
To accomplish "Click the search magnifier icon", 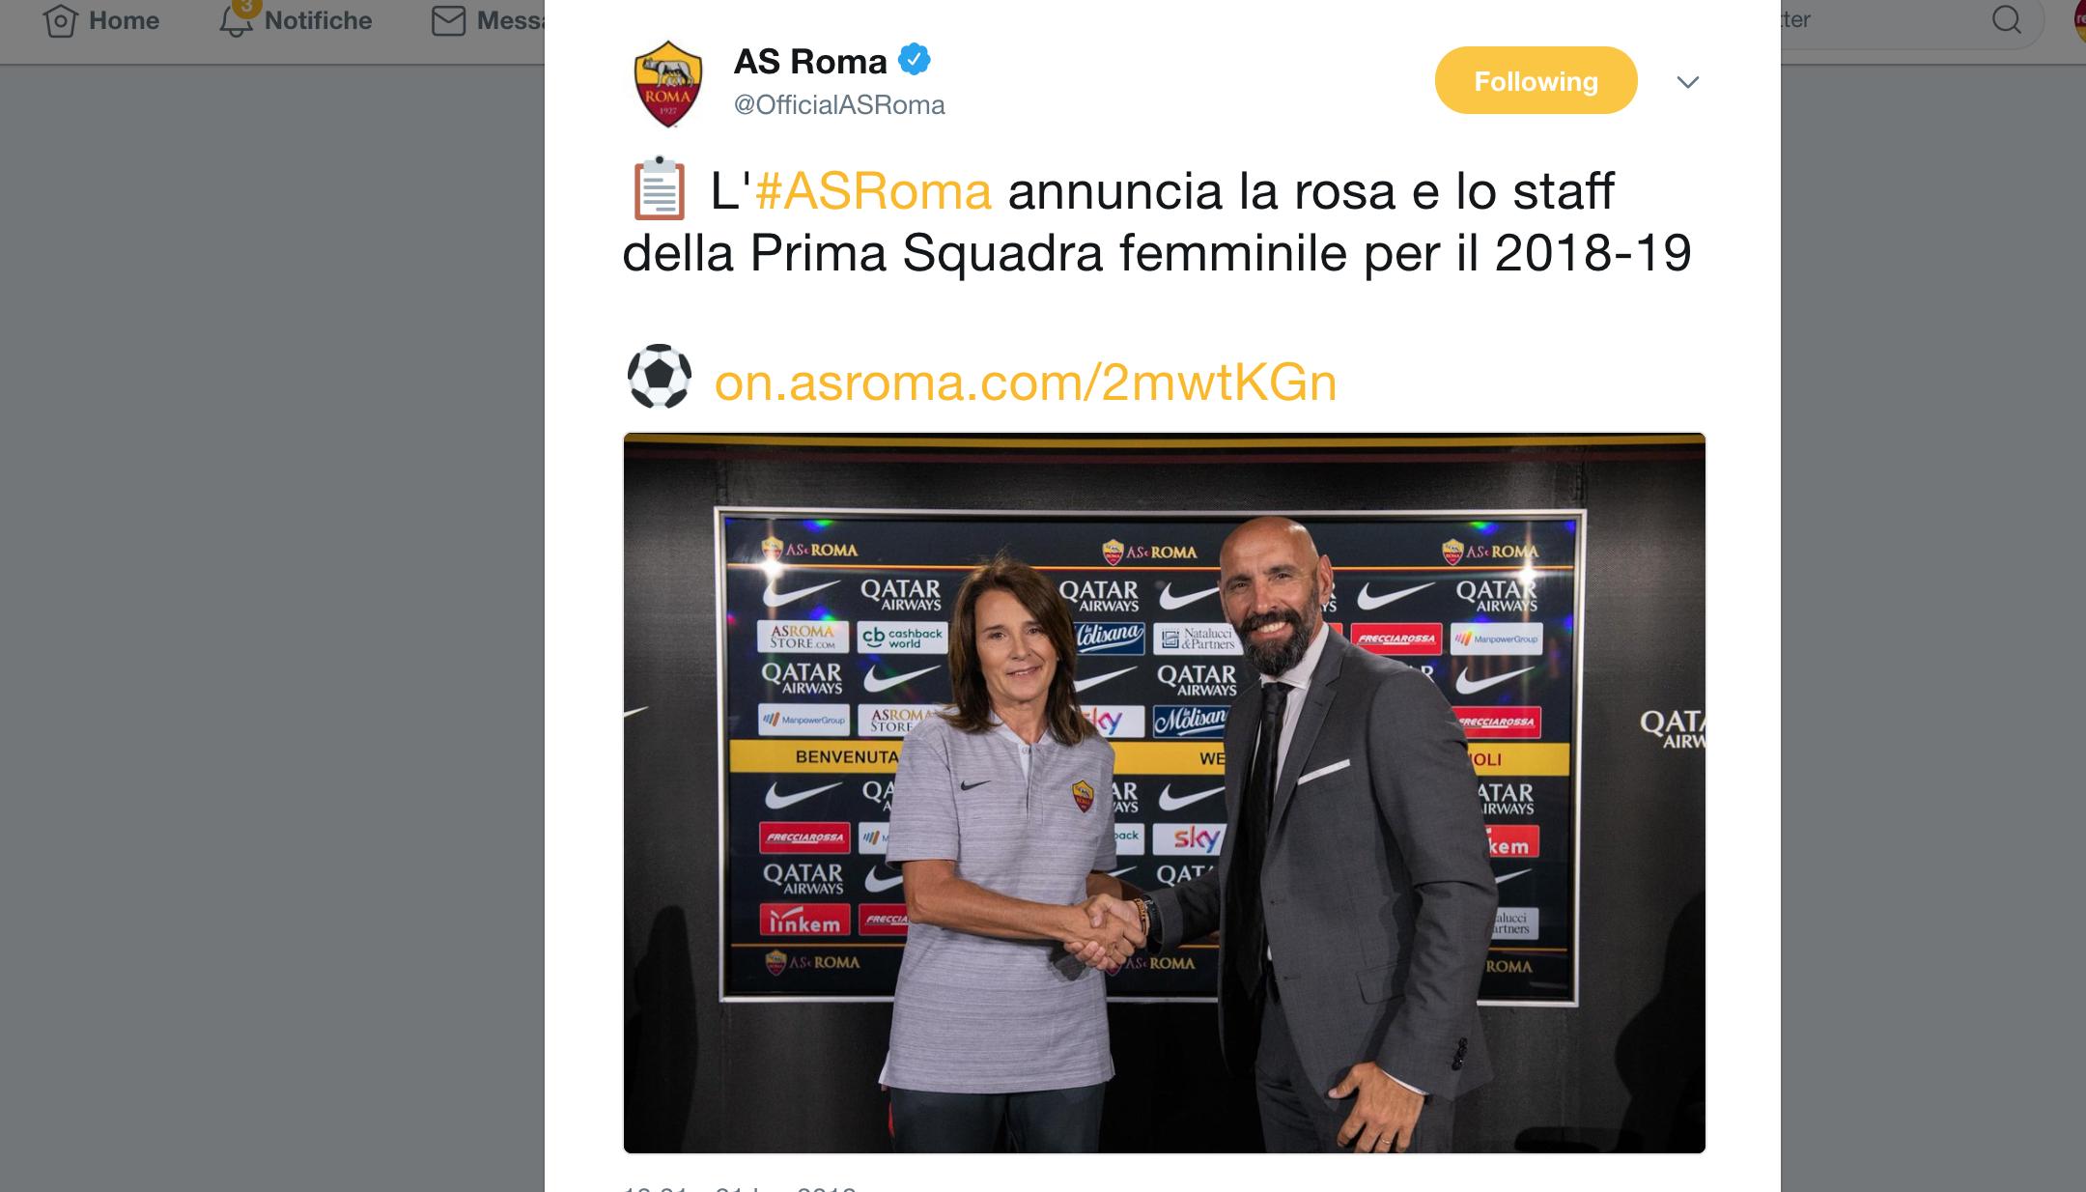I will coord(2007,19).
